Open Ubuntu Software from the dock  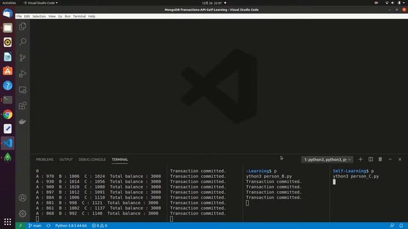point(8,71)
